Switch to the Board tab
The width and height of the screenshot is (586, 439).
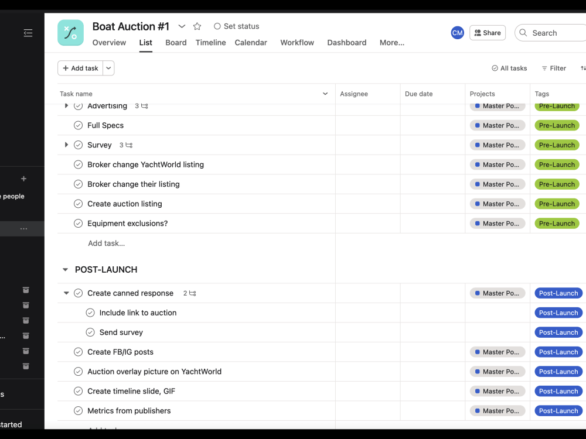coord(176,42)
